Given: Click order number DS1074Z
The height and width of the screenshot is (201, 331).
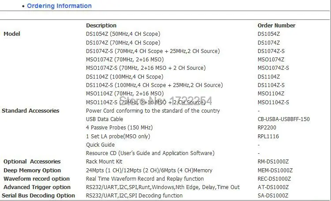Looking at the screenshot, I should pyautogui.click(x=268, y=43).
